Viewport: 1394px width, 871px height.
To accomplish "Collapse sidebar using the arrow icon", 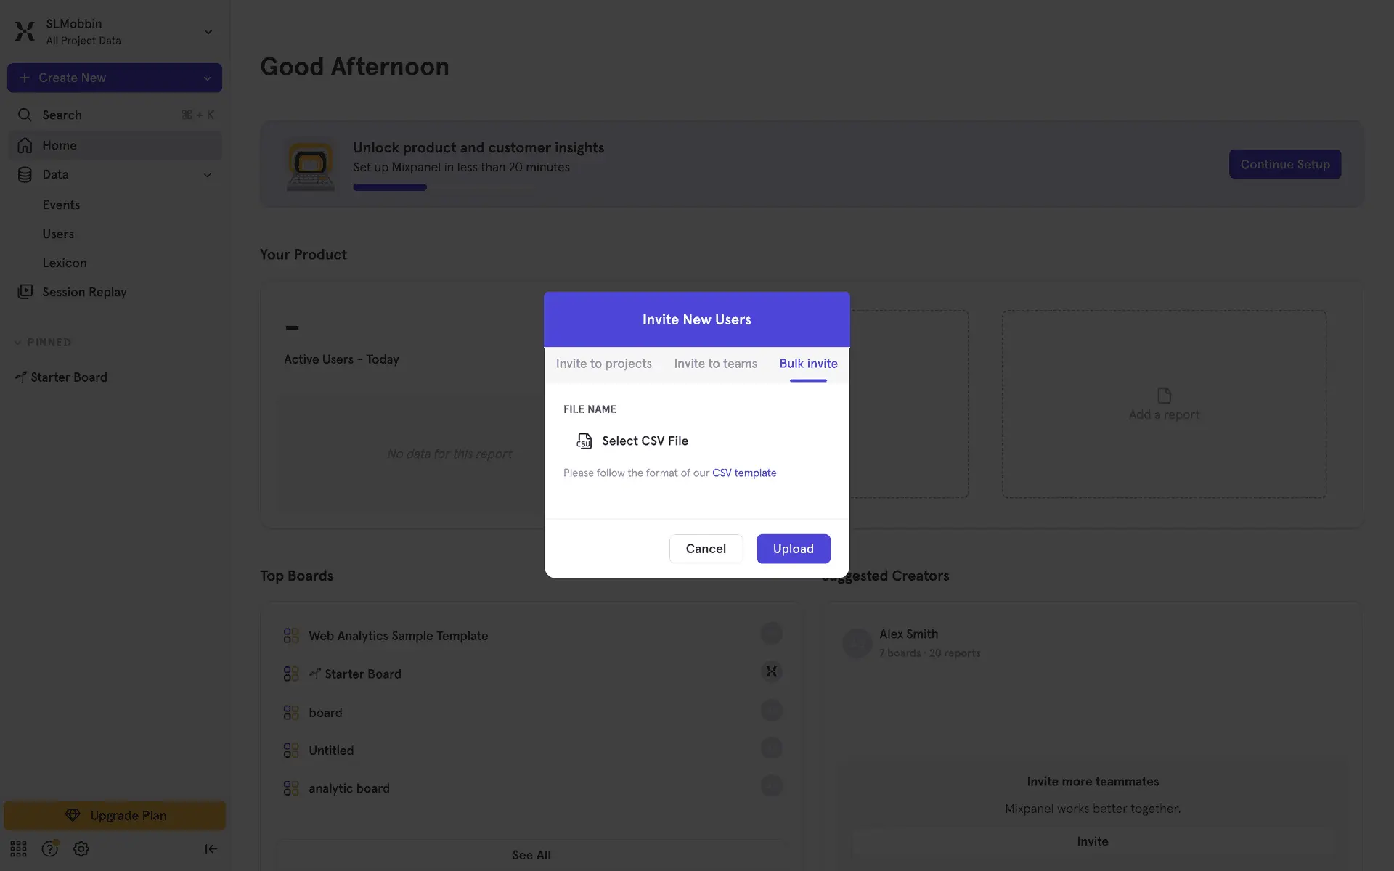I will [x=211, y=848].
